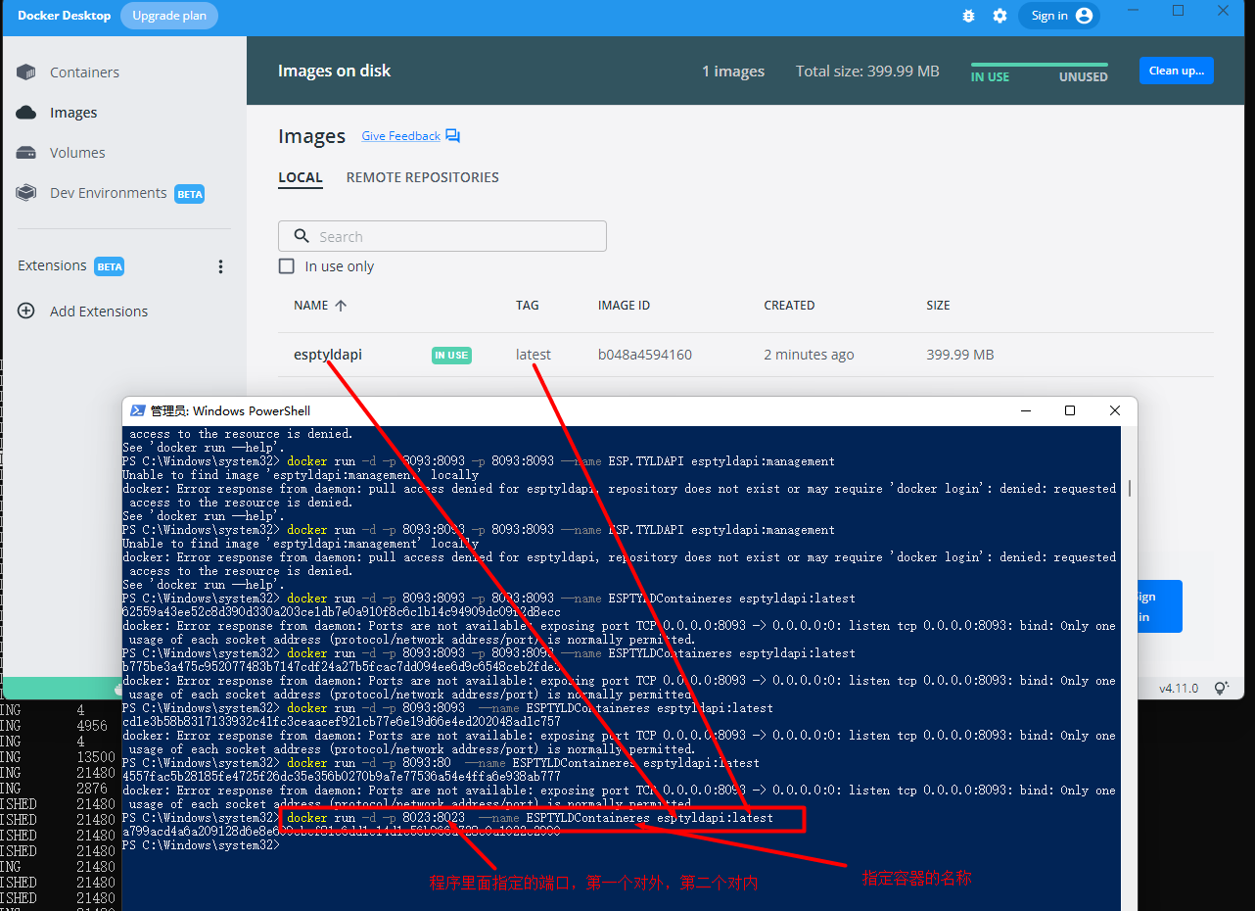
Task: Click the TAG column header
Action: [x=528, y=306]
